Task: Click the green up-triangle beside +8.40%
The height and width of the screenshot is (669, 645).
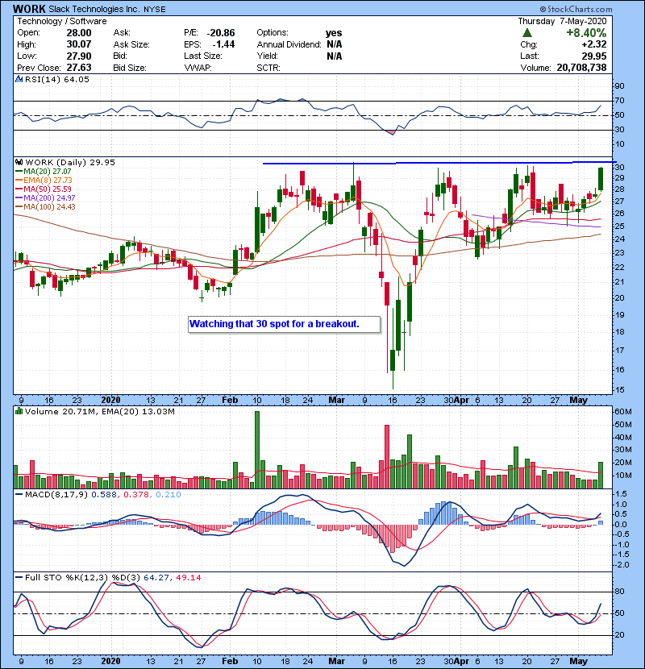Action: pyautogui.click(x=526, y=33)
